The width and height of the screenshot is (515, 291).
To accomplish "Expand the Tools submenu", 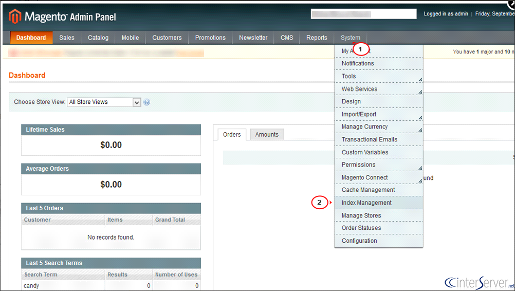I will click(x=379, y=76).
